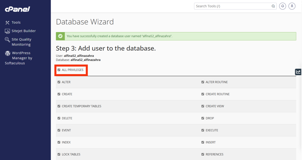Click into the Search Tools field
This screenshot has height=160, width=302.
[x=233, y=6]
